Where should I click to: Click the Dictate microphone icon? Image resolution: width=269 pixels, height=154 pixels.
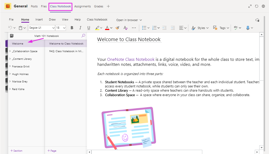pyautogui.click(x=248, y=28)
